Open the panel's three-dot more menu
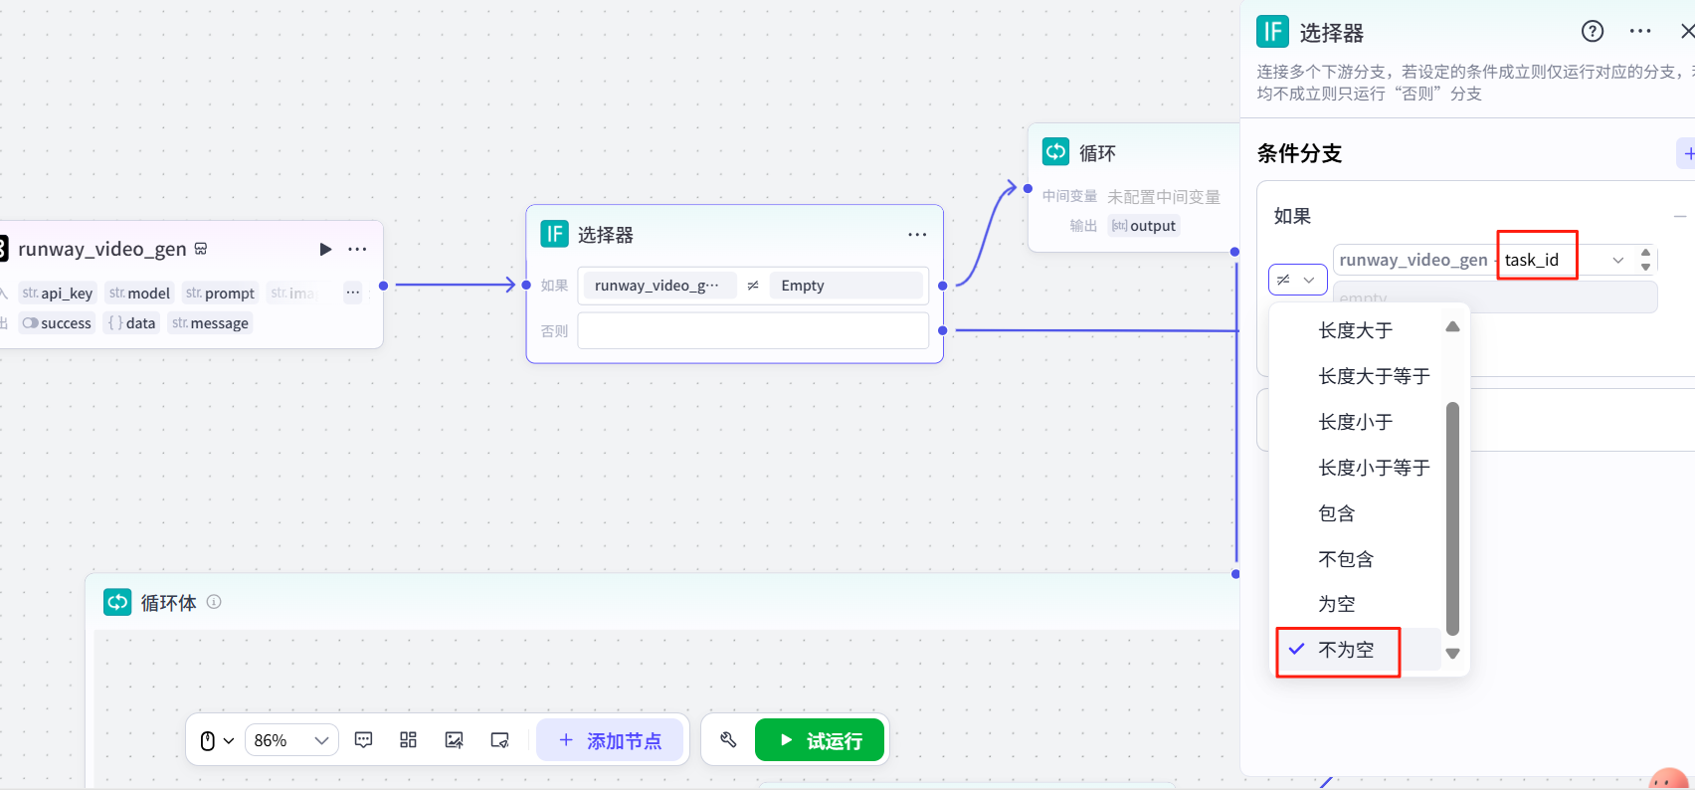The width and height of the screenshot is (1695, 790). click(1640, 31)
